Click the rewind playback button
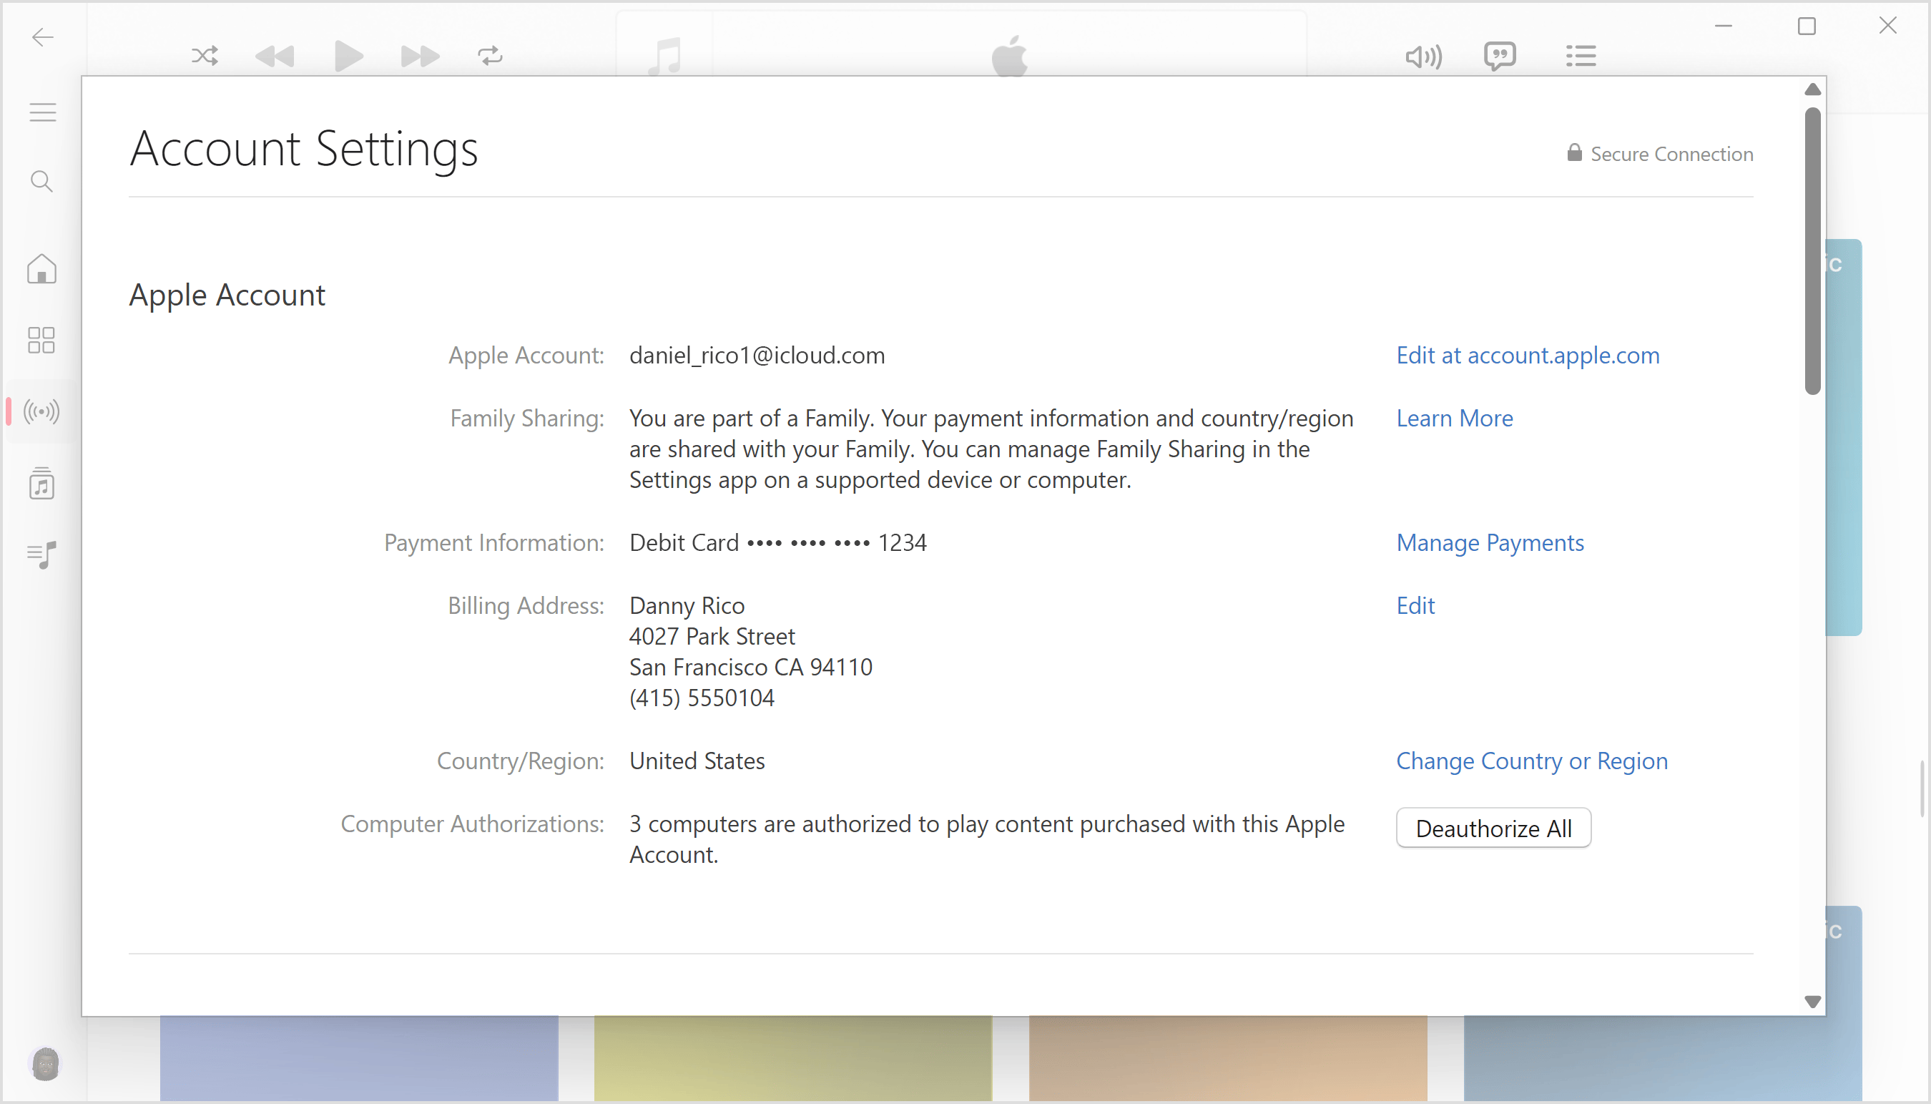This screenshot has width=1931, height=1104. (276, 54)
